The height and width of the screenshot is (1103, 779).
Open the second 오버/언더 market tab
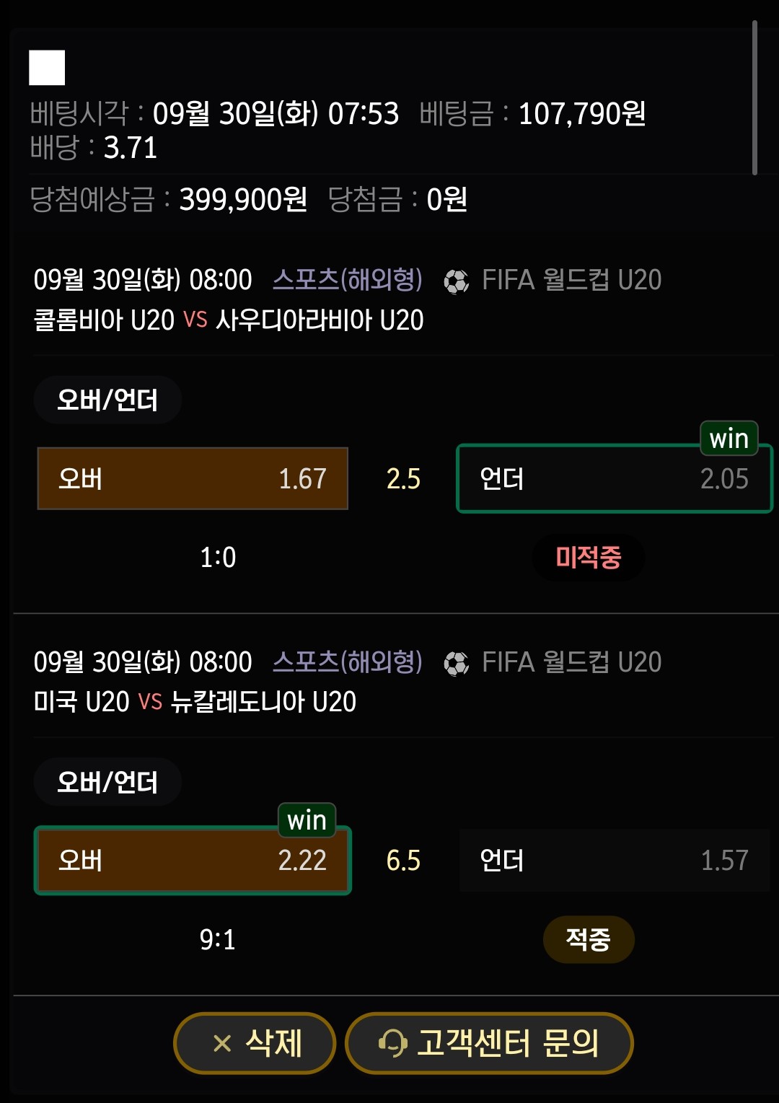click(x=107, y=782)
